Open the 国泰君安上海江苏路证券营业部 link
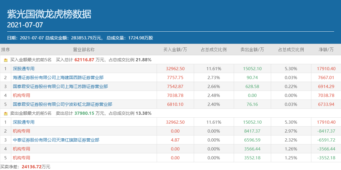Screen dimensions: 341x170 click(60, 87)
